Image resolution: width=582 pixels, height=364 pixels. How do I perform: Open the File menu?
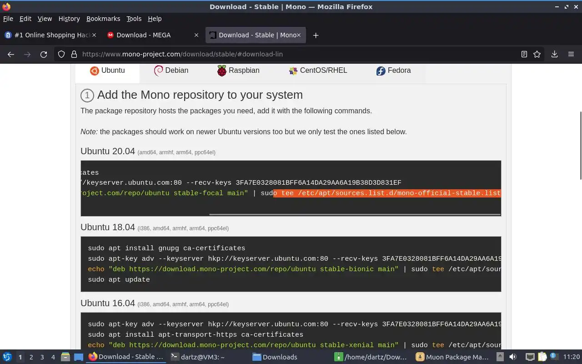[x=8, y=19]
